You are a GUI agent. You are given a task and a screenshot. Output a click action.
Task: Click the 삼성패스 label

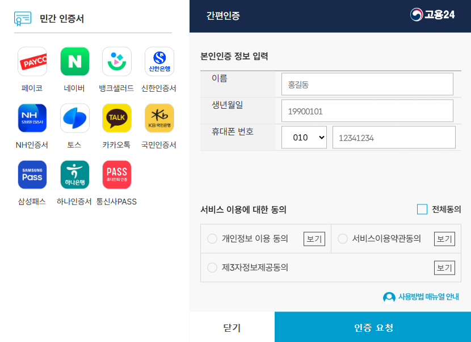[x=32, y=202]
